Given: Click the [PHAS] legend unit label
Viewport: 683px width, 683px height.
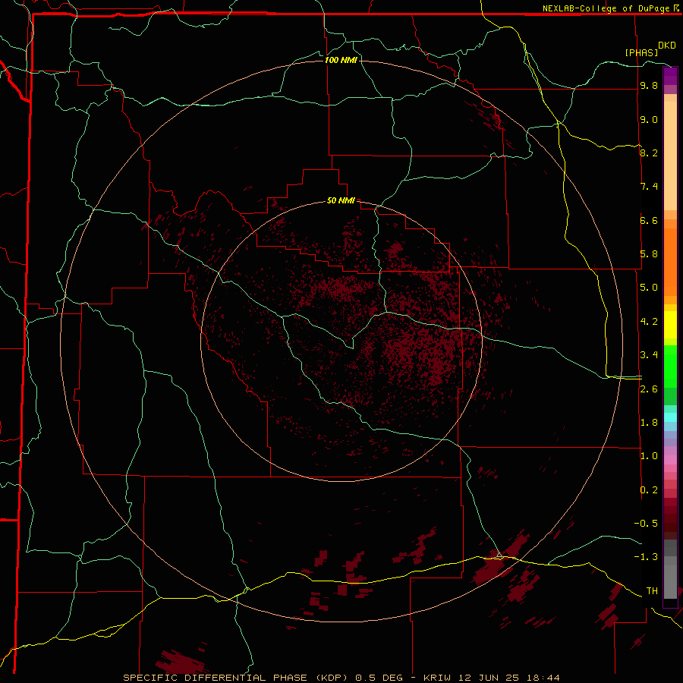Looking at the screenshot, I should (641, 52).
